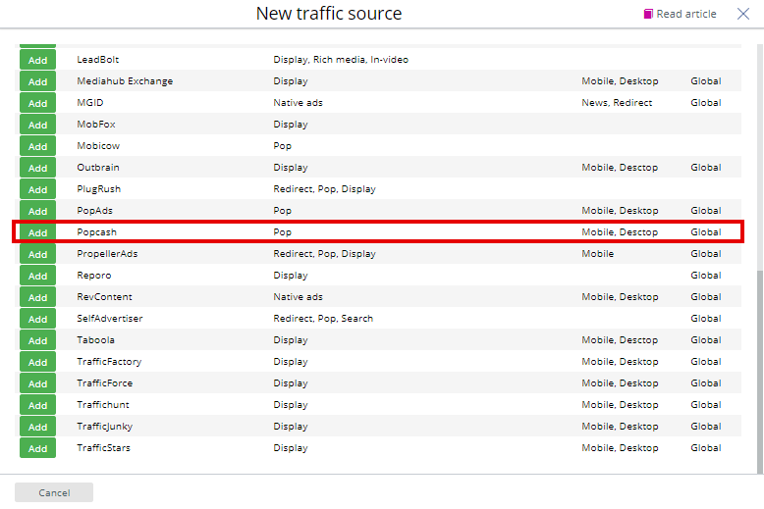
Task: Click Add beside Taboola
Action: click(37, 340)
